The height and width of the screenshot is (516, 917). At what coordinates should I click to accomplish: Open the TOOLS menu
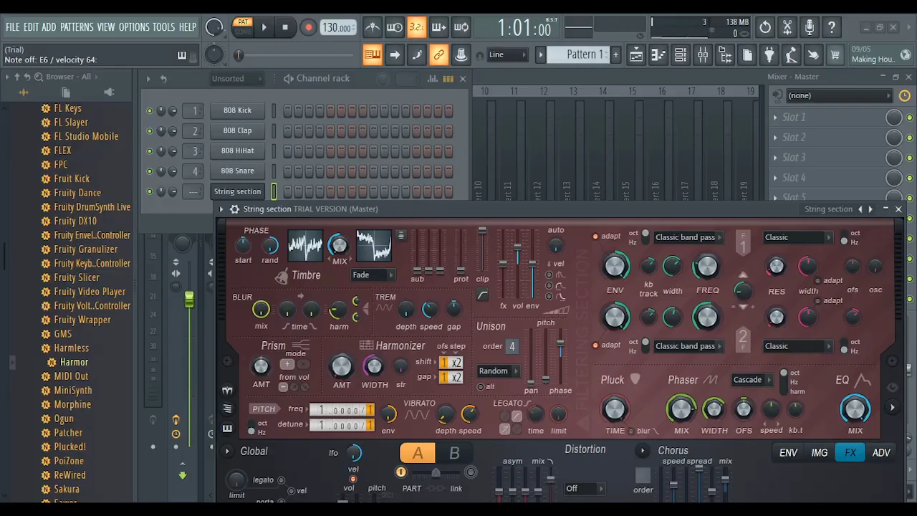tap(163, 27)
